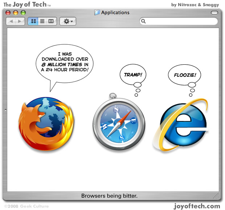The image size is (225, 210).
Task: Click the Applications folder icon in title bar
Action: point(97,12)
